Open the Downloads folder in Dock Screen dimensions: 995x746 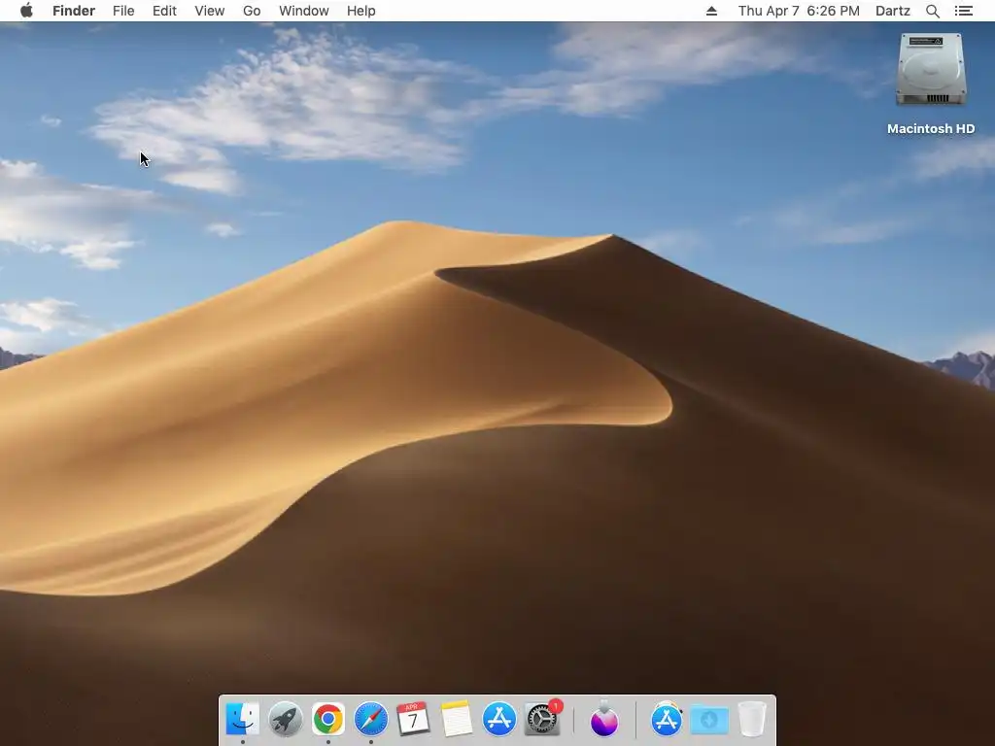tap(709, 720)
